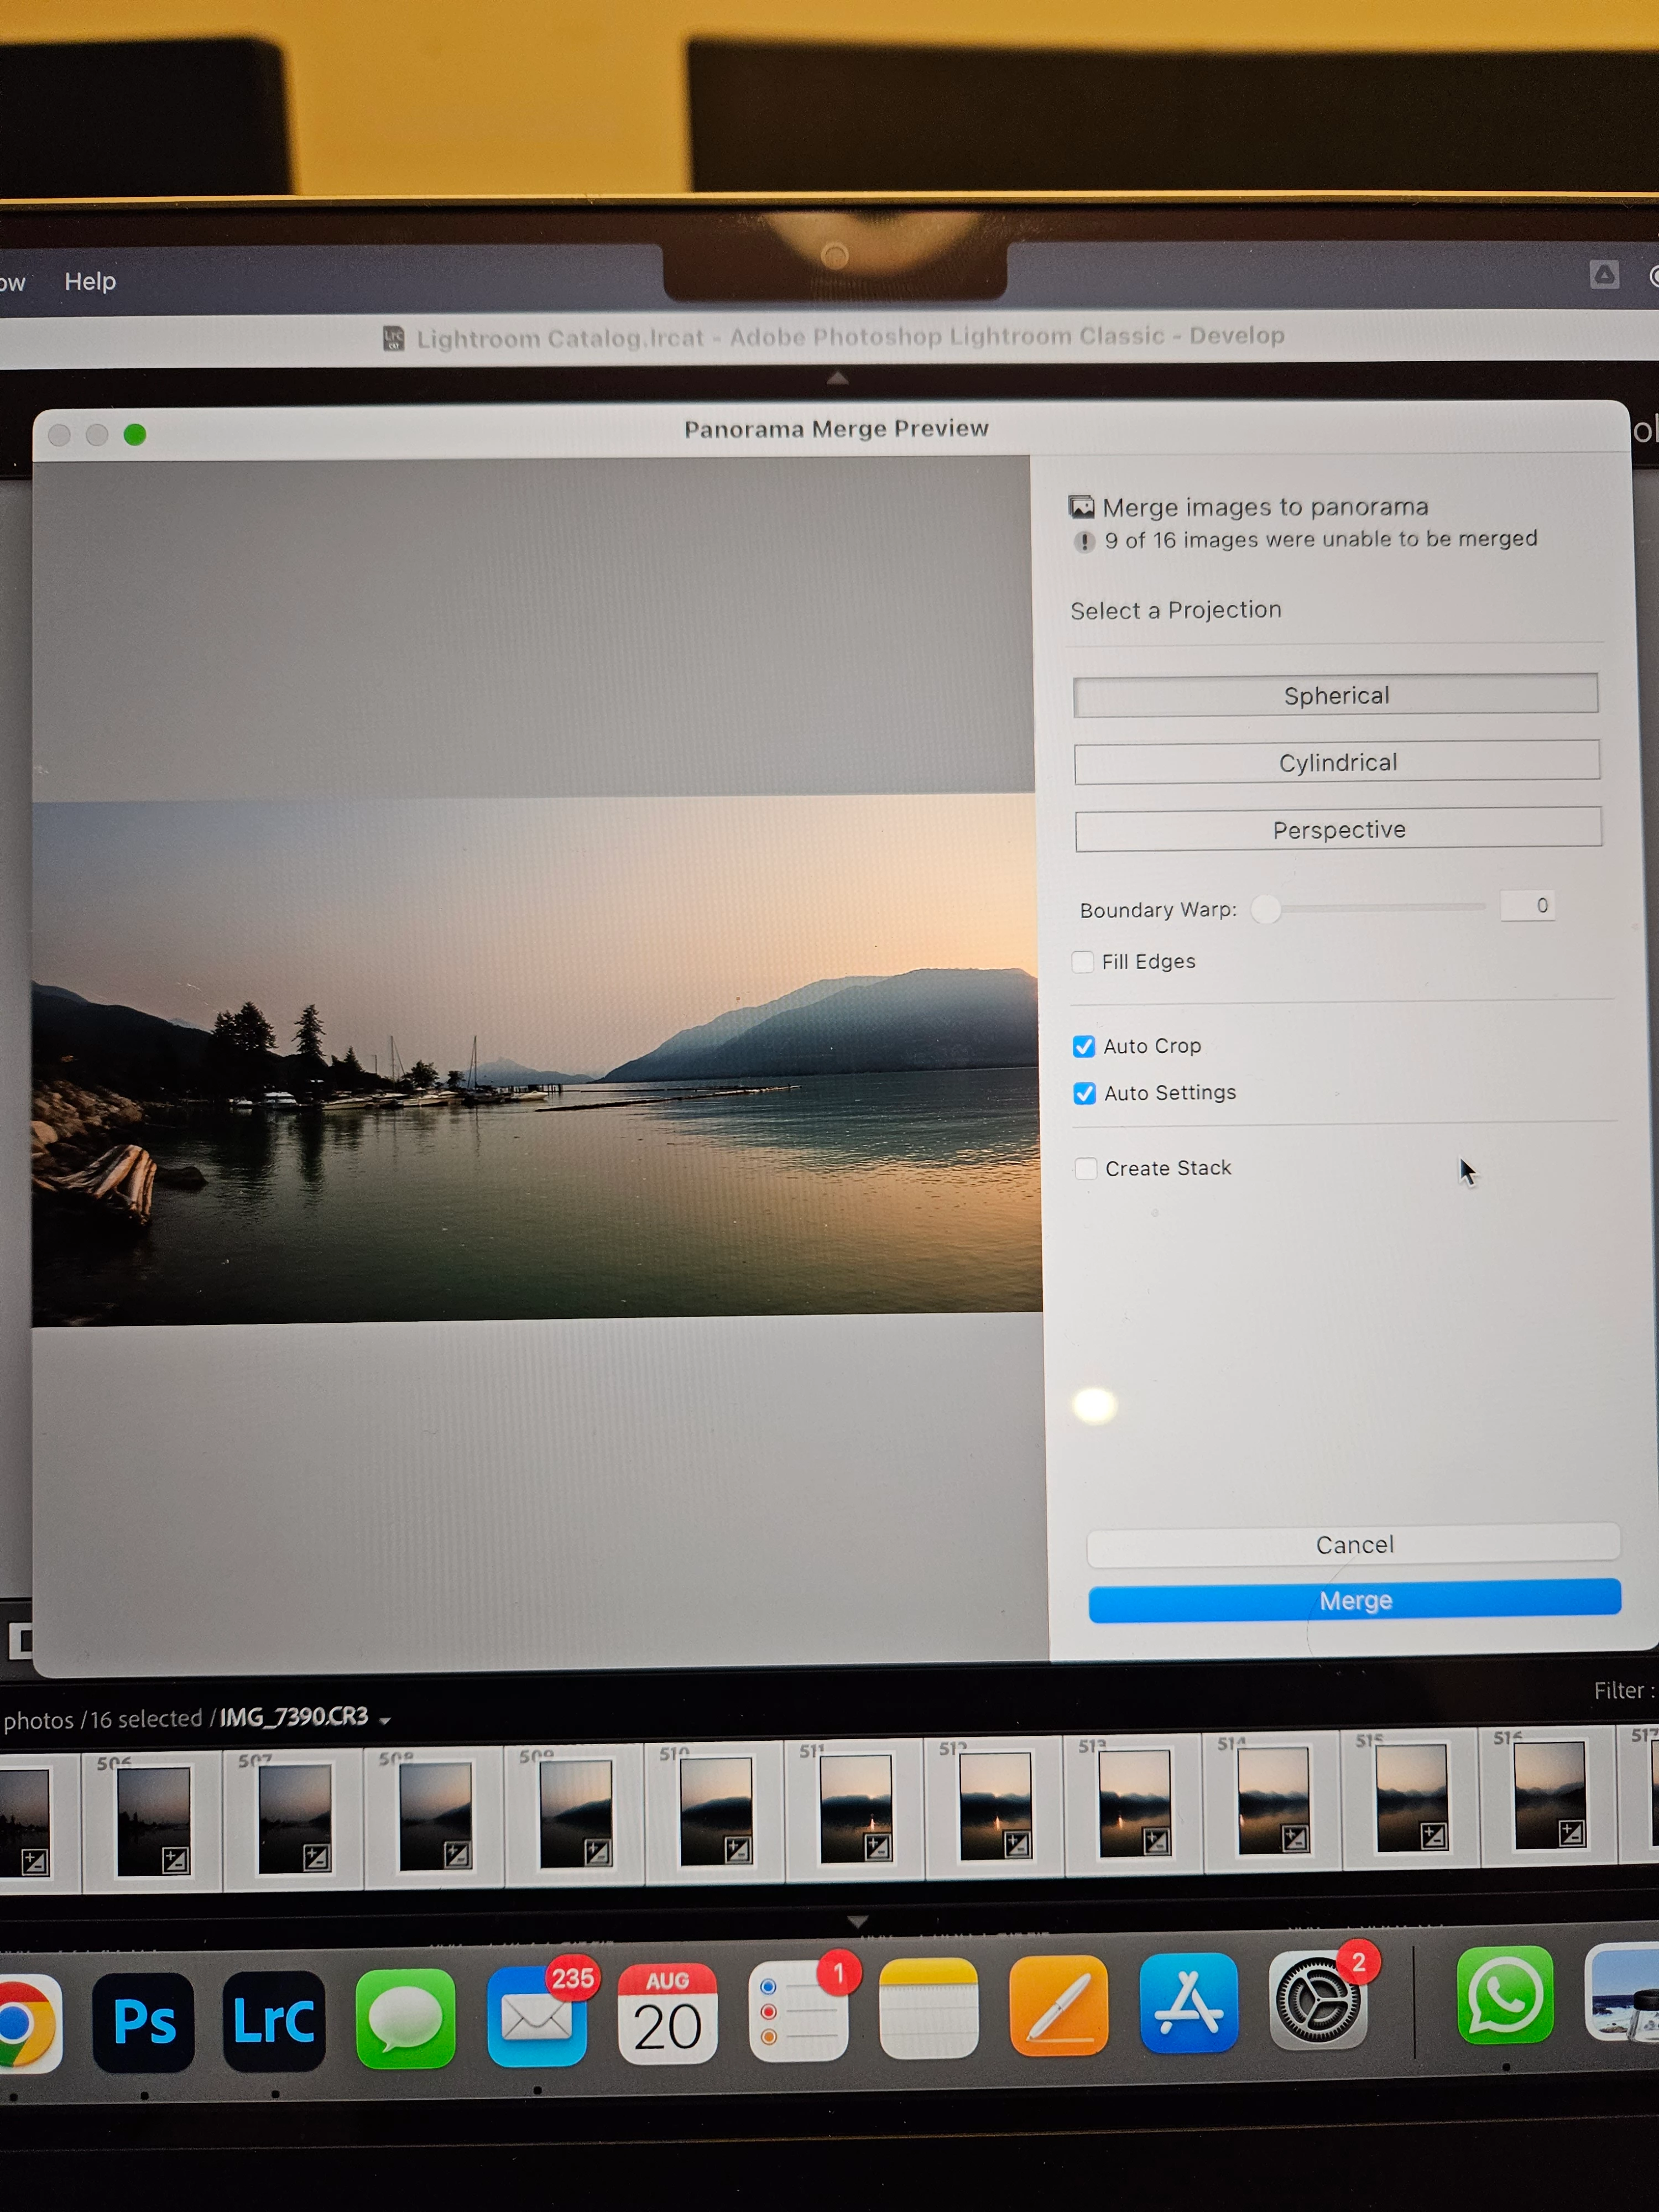The height and width of the screenshot is (2212, 1659).
Task: Open the Messages app in dock
Action: (x=405, y=2018)
